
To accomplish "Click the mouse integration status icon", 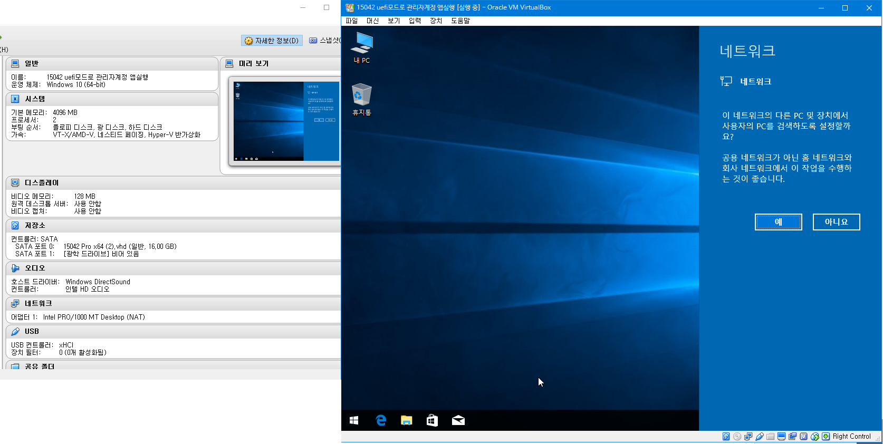I will point(815,437).
